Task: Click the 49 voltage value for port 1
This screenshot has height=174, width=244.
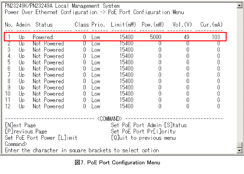Action: click(186, 37)
